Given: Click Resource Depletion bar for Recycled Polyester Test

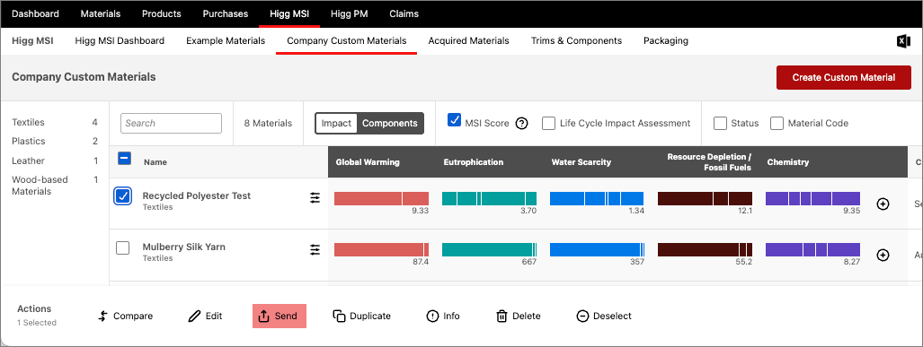Looking at the screenshot, I should pos(705,198).
